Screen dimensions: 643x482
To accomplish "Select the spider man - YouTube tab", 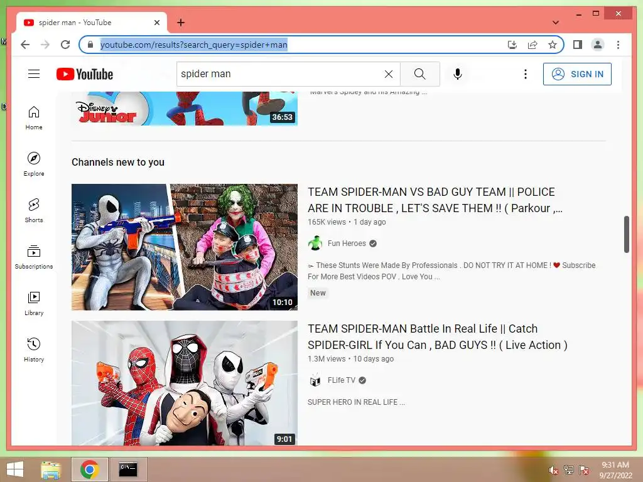I will point(92,23).
